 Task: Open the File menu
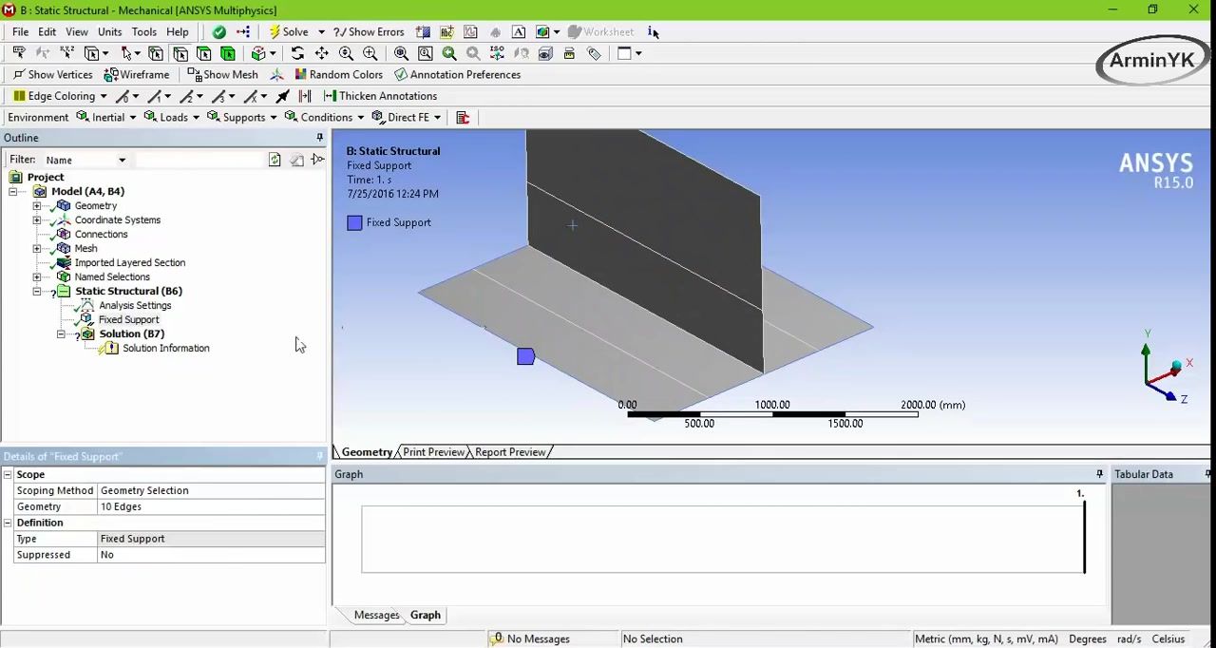(20, 31)
